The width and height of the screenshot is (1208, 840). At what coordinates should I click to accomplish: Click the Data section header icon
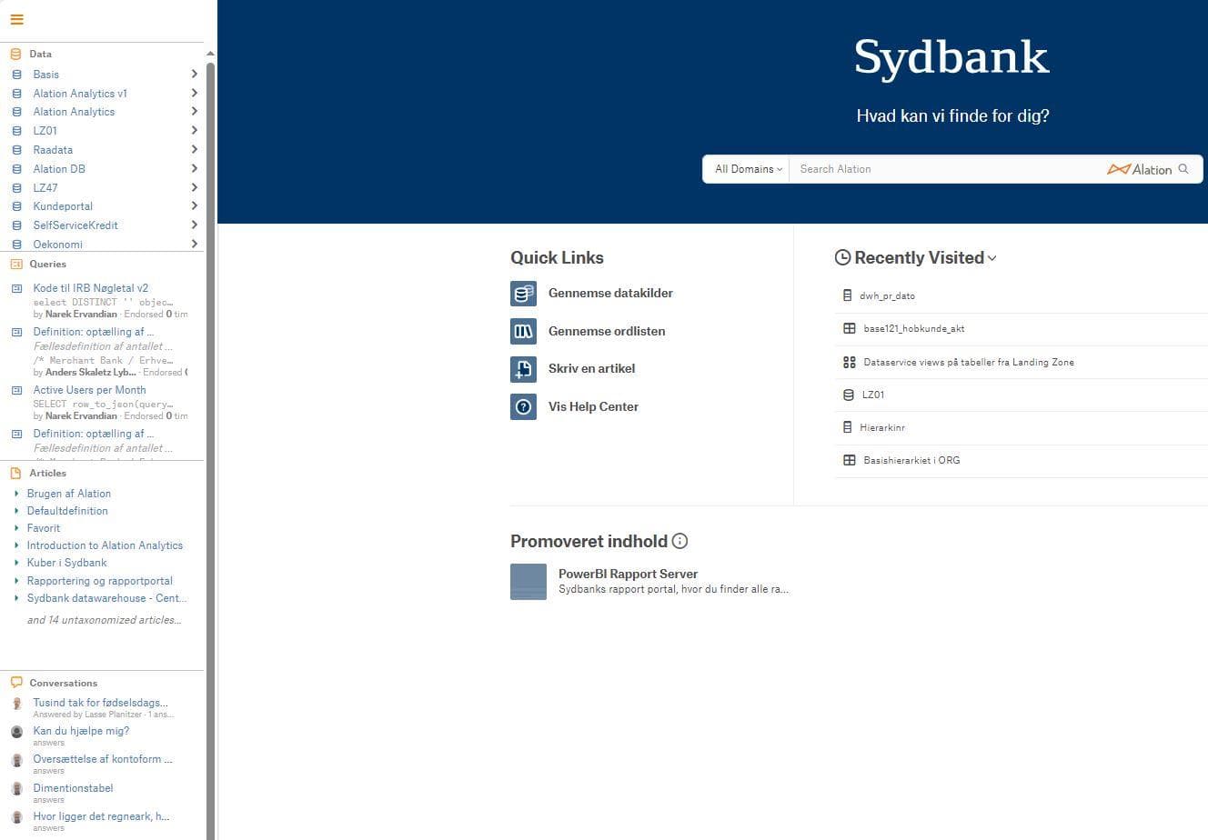[15, 55]
